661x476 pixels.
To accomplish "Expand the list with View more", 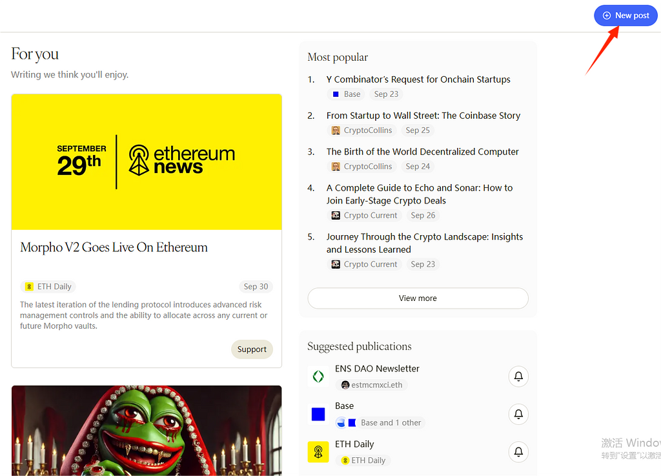I will [418, 298].
